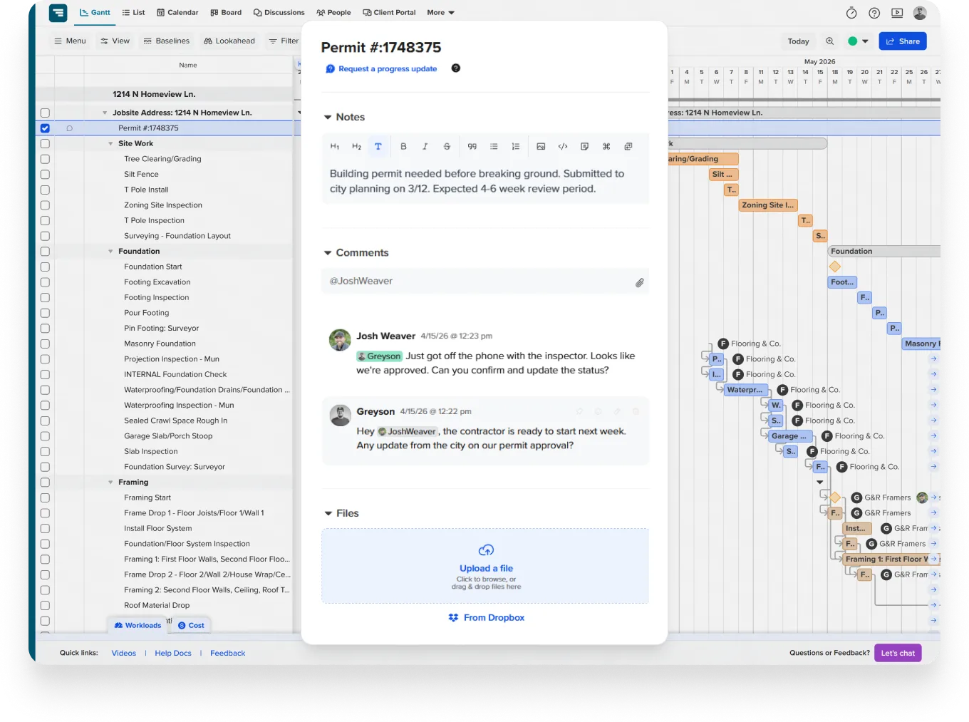Click the cloud upload icon in Files
Screen dimensions: 969x722
coord(486,550)
